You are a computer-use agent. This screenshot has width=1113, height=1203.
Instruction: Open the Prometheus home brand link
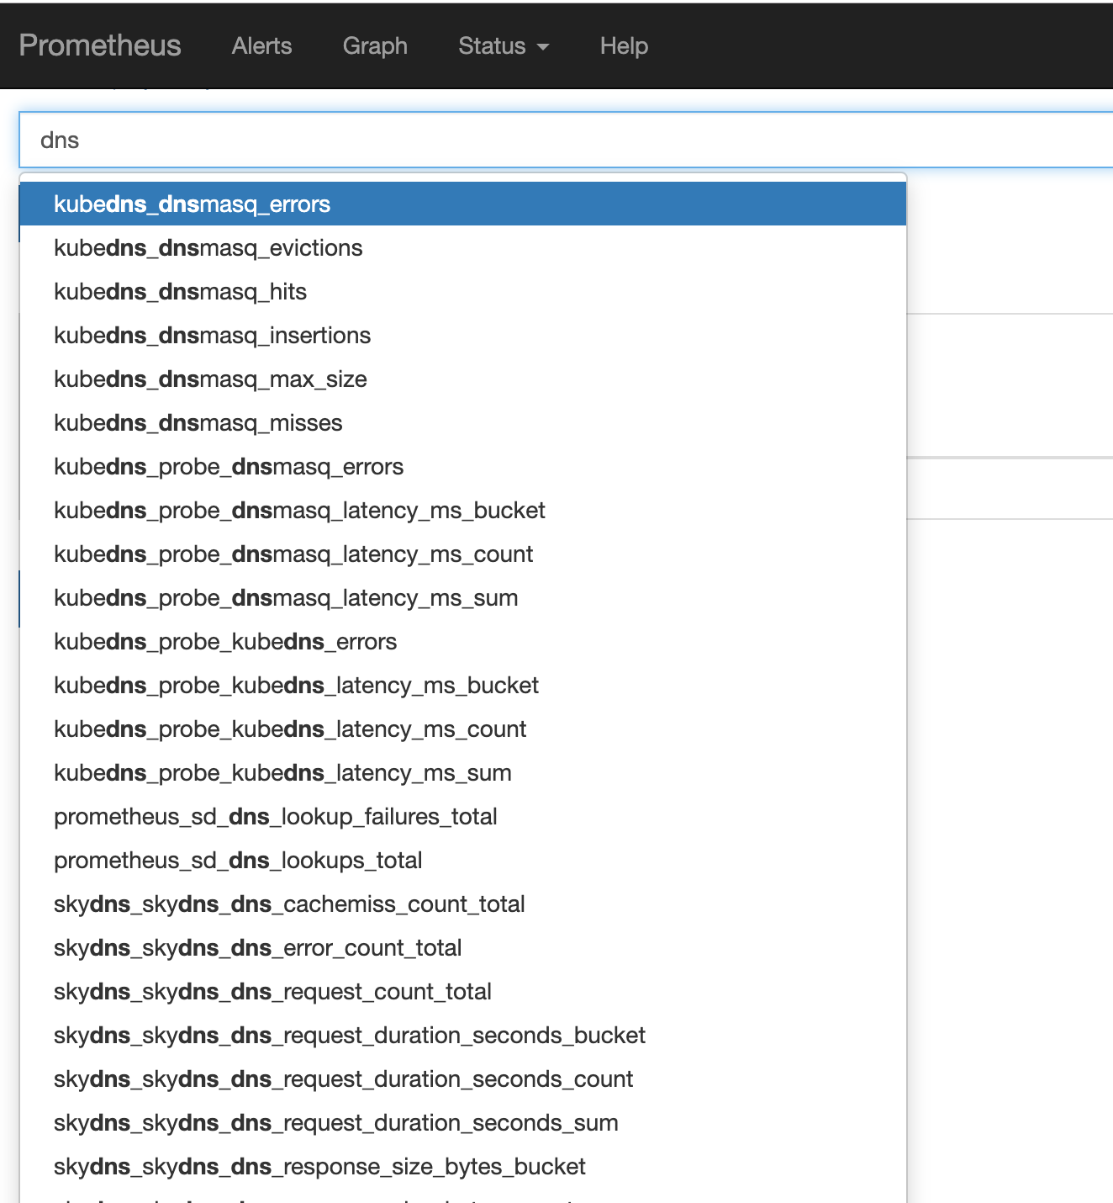100,45
